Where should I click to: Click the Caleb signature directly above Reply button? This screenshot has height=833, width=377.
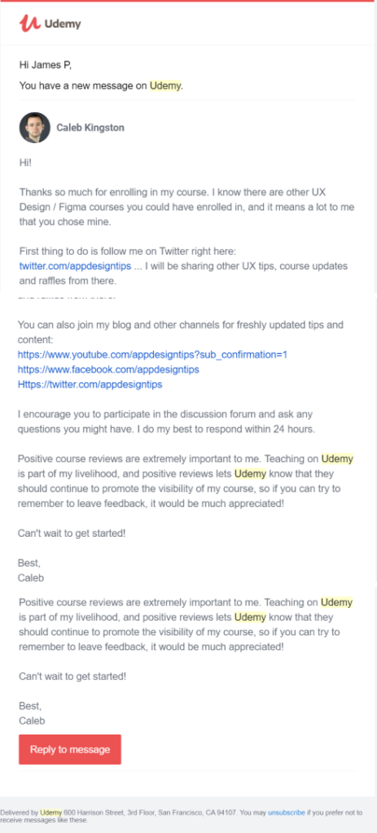[x=32, y=721]
